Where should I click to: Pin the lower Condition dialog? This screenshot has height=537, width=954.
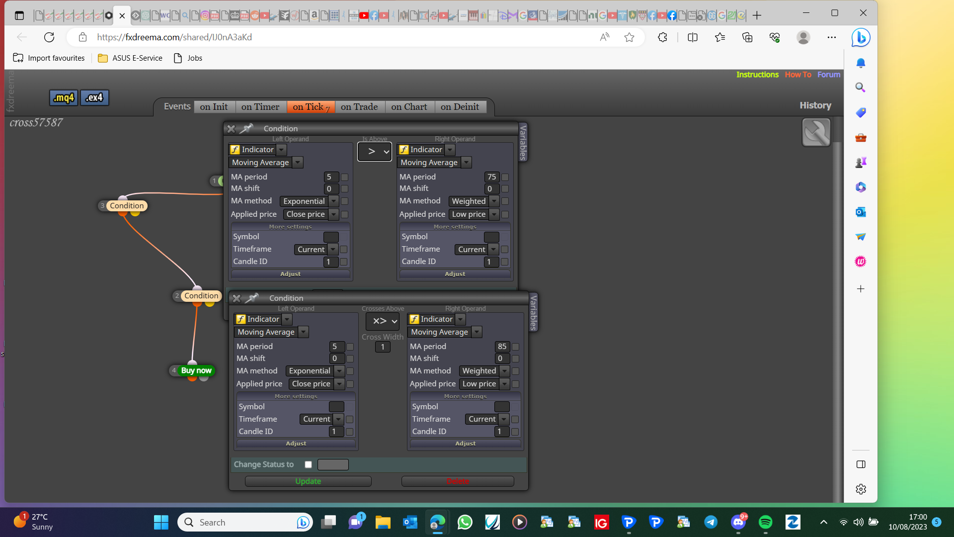[x=252, y=298]
